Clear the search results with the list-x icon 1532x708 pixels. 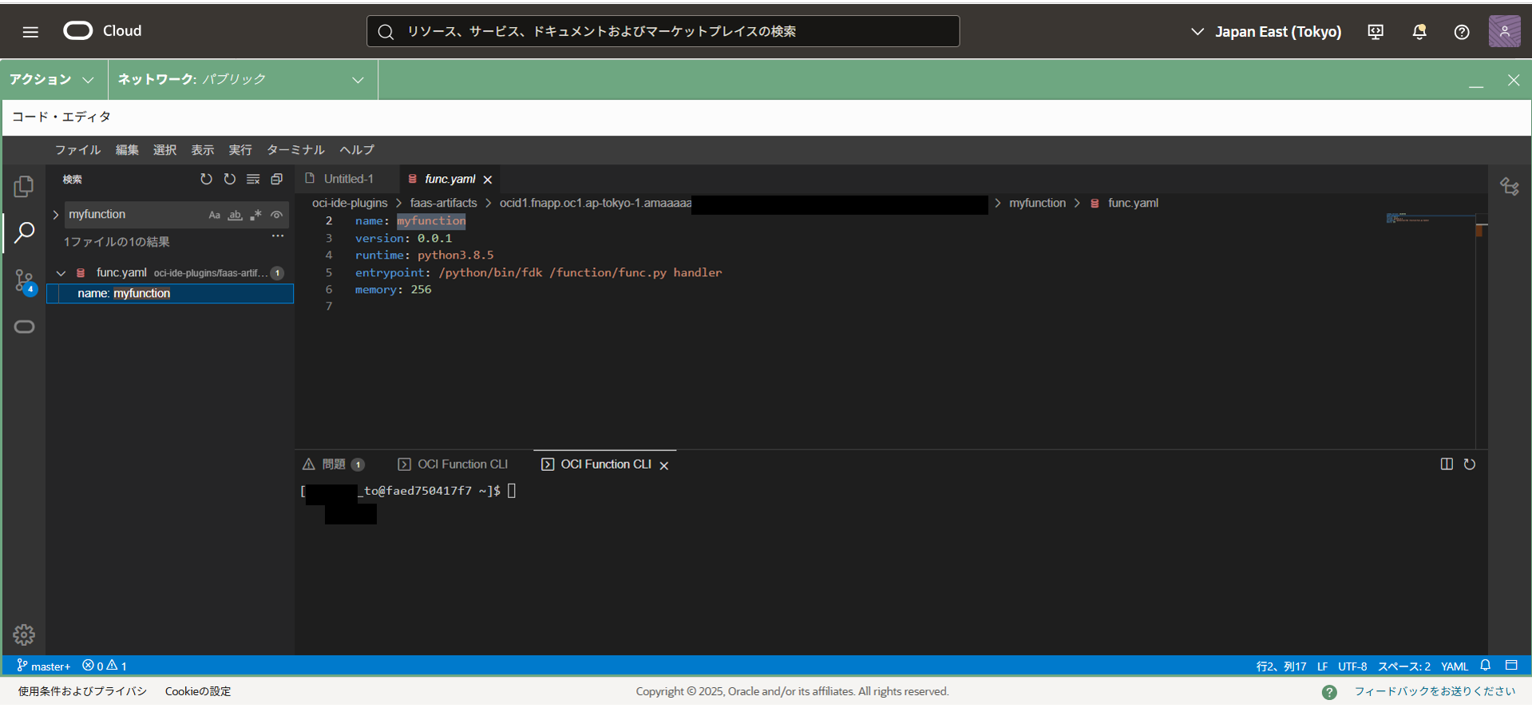pyautogui.click(x=253, y=180)
